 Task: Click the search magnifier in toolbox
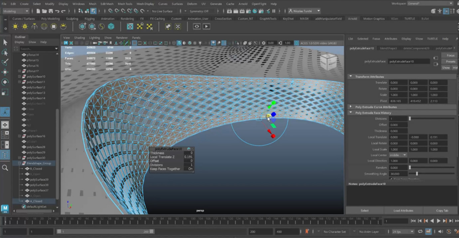pyautogui.click(x=5, y=168)
